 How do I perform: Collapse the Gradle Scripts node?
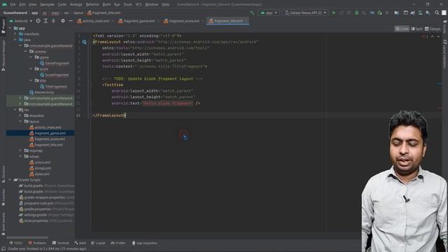tap(10, 180)
